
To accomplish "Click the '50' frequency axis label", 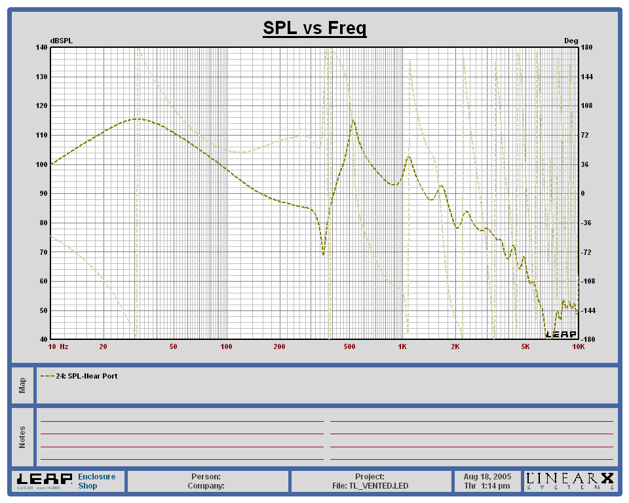I will pos(173,346).
